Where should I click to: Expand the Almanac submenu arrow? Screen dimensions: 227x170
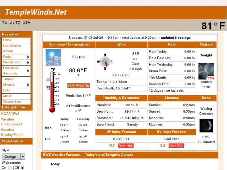coord(28,85)
